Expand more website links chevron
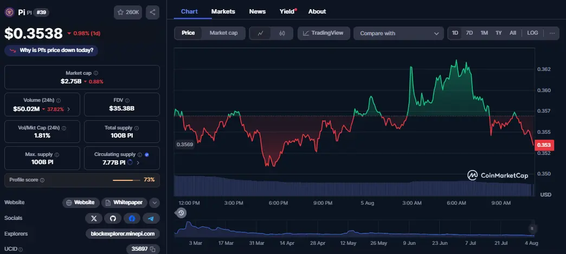The width and height of the screenshot is (566, 254). tap(155, 203)
